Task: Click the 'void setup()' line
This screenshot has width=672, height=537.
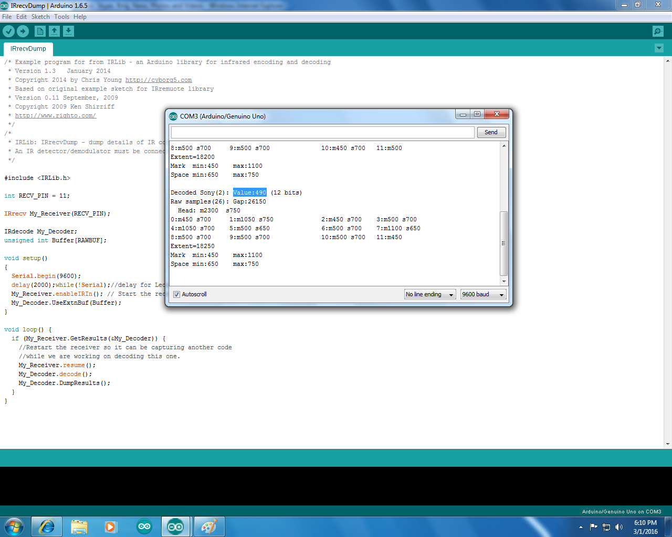Action: coord(26,259)
